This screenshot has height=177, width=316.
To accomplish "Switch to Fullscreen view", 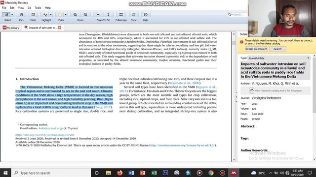I will click(121, 15).
